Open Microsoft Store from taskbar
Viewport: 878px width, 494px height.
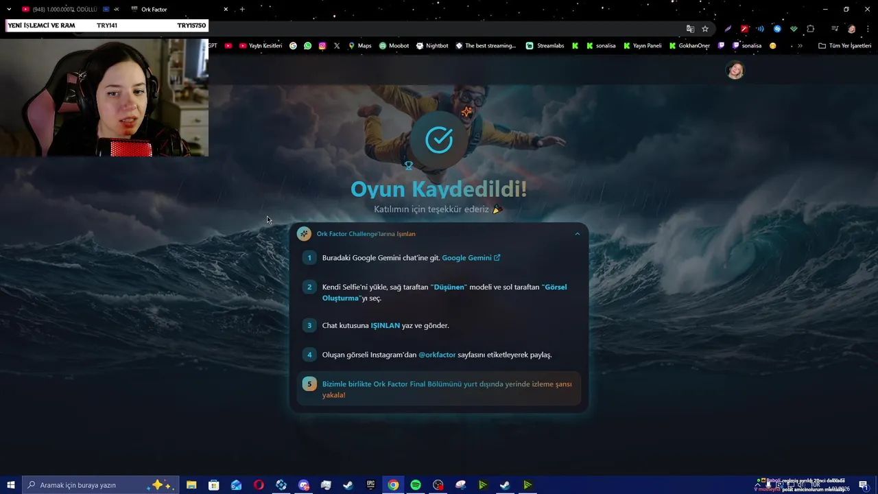click(214, 485)
